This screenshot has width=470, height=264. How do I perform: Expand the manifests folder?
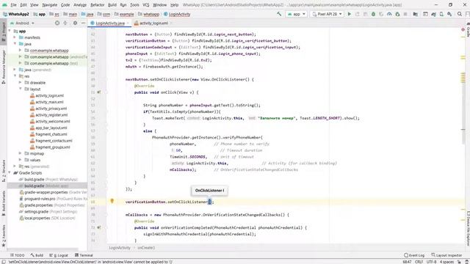[x=15, y=37]
